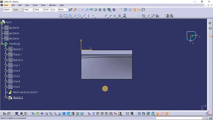Open the File menu
213x120 pixels.
(13, 5)
